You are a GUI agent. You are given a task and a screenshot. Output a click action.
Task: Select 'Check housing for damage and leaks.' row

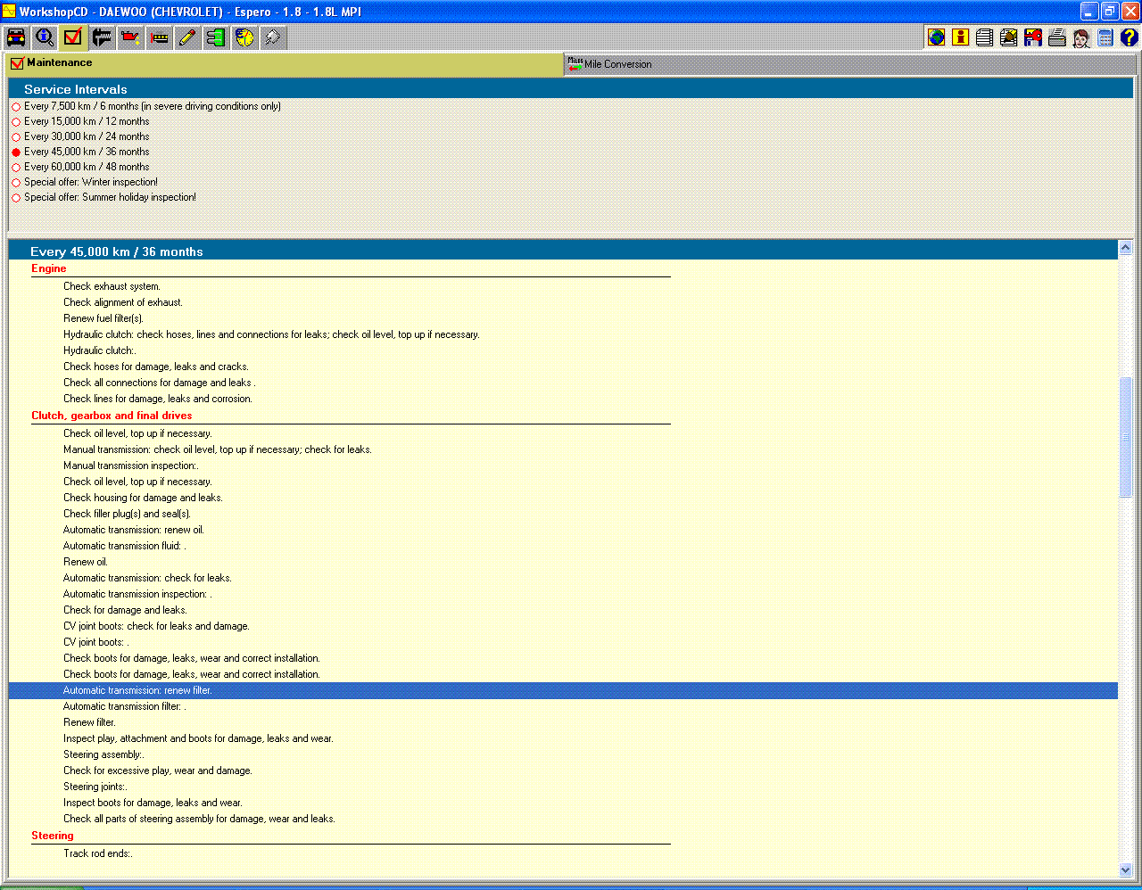563,498
